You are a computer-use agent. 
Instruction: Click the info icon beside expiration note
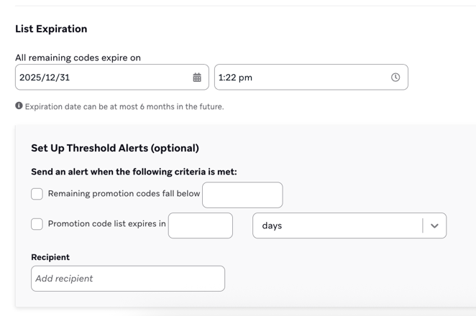click(19, 106)
